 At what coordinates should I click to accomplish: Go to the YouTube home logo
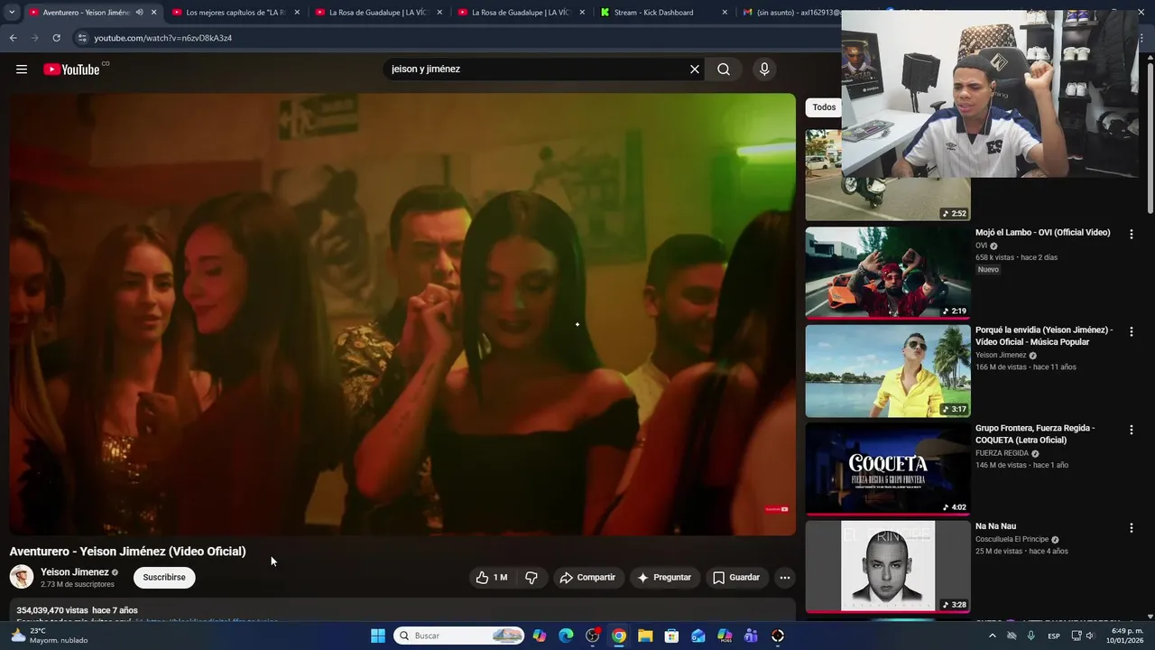pyautogui.click(x=71, y=70)
